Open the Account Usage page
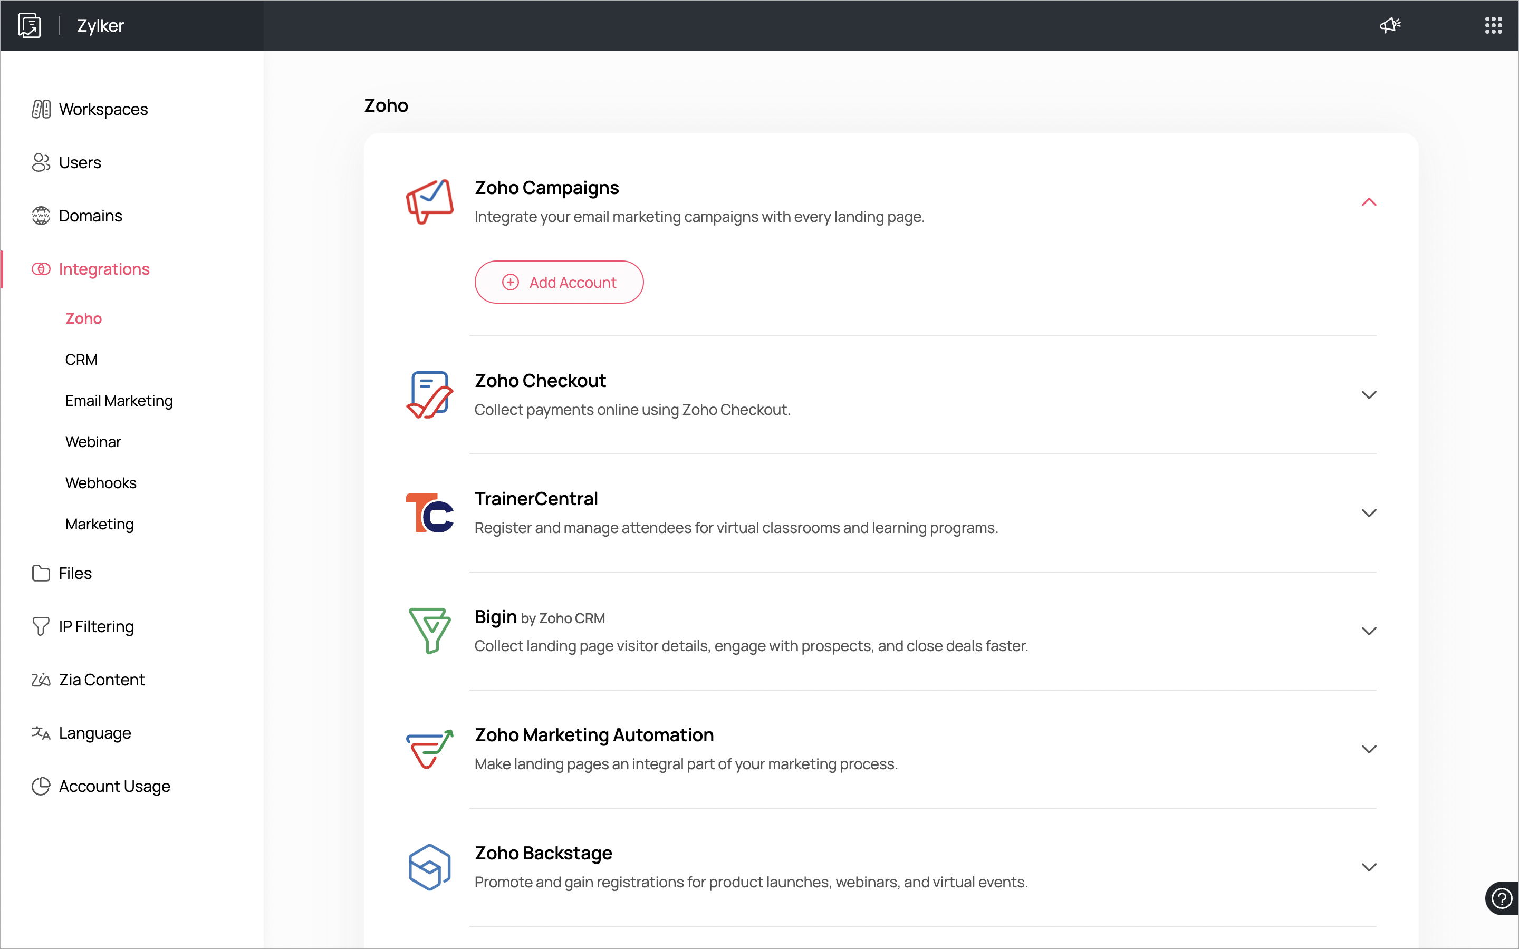This screenshot has width=1519, height=949. click(x=114, y=787)
